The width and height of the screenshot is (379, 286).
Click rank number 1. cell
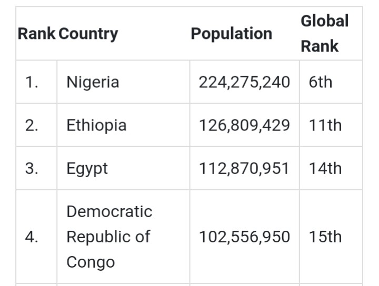(x=32, y=82)
